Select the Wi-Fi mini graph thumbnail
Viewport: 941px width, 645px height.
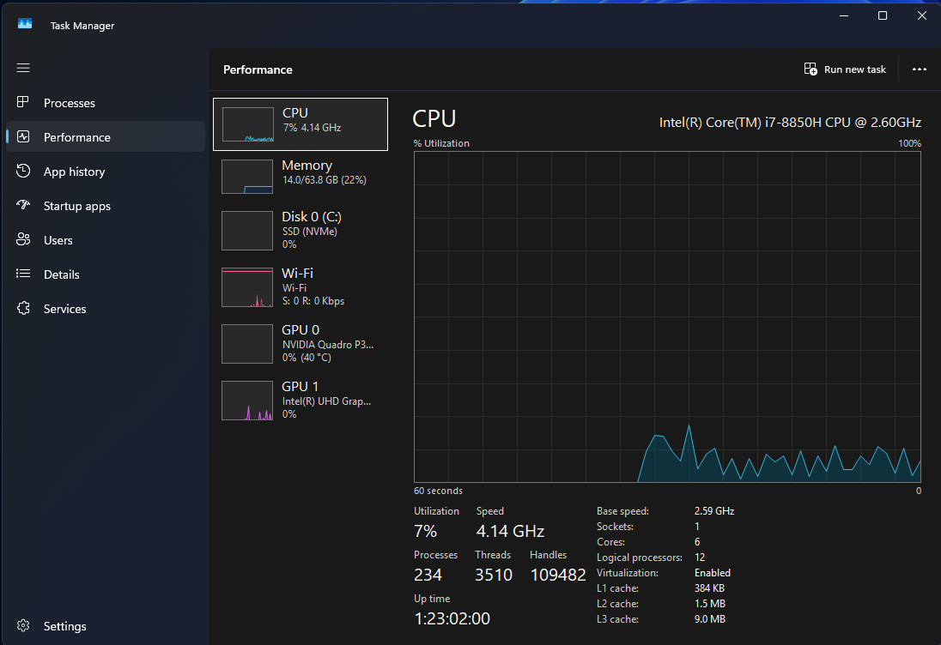point(247,287)
